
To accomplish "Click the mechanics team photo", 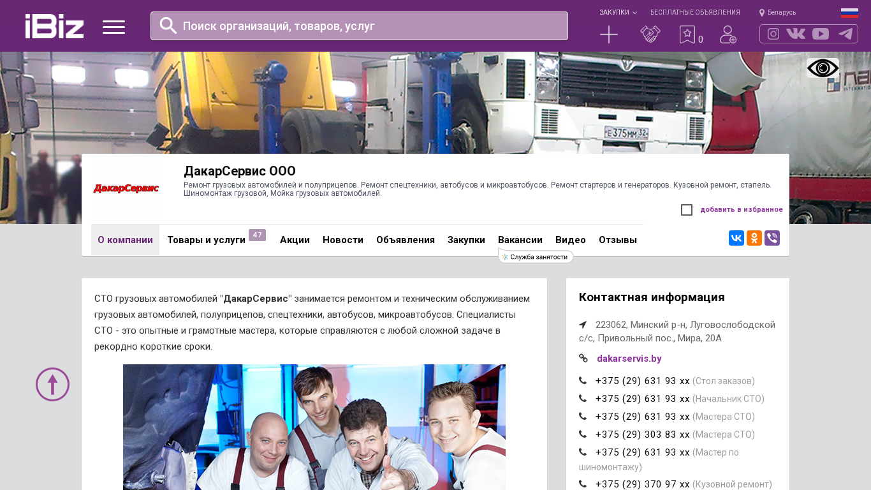I will click(314, 427).
